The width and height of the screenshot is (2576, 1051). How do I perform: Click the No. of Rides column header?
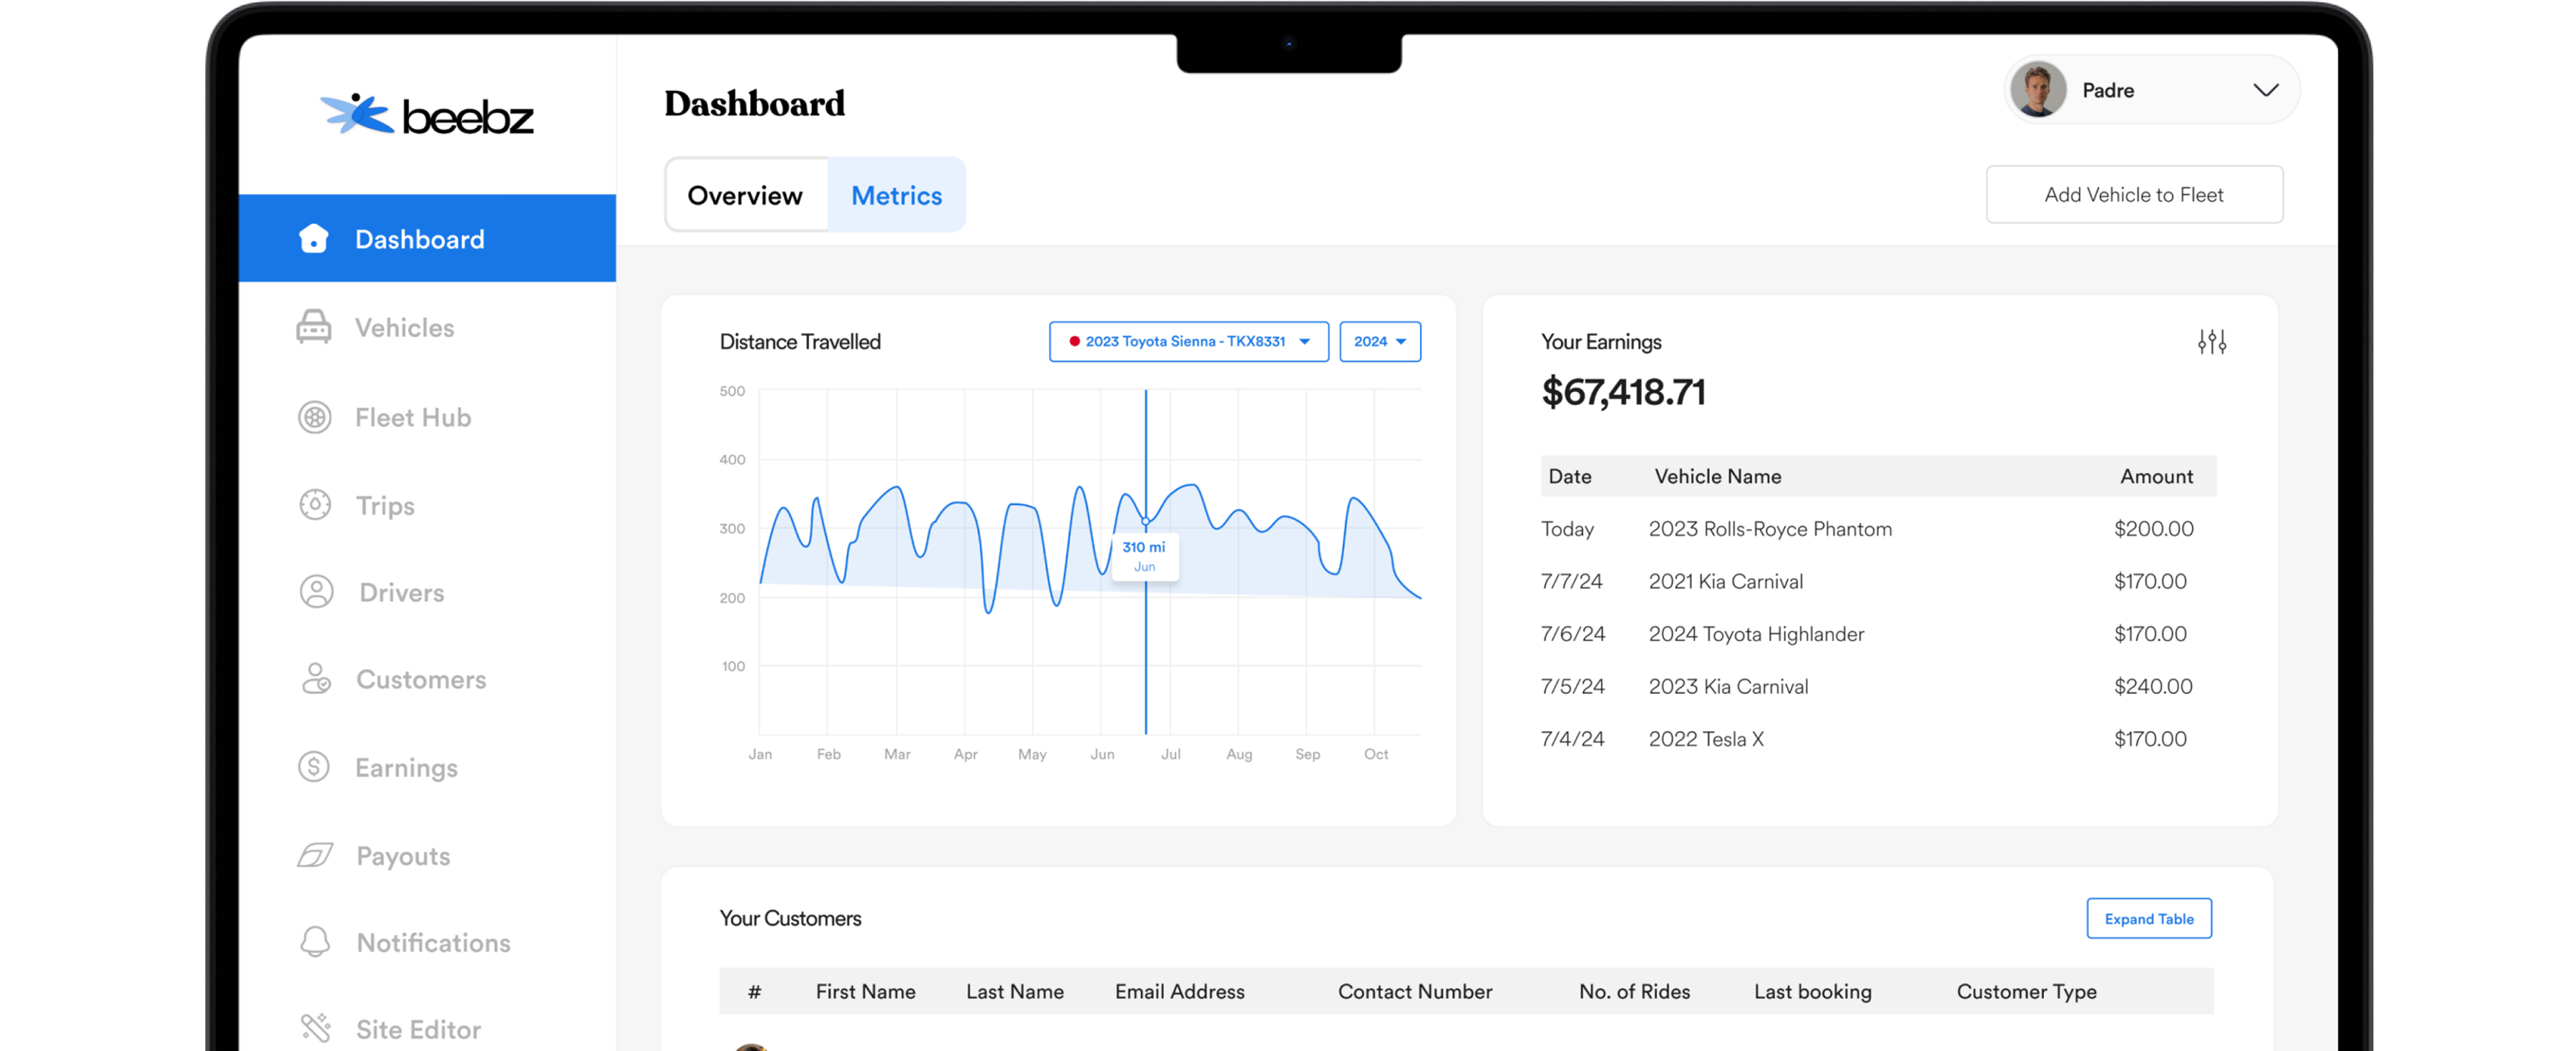[x=1634, y=991]
